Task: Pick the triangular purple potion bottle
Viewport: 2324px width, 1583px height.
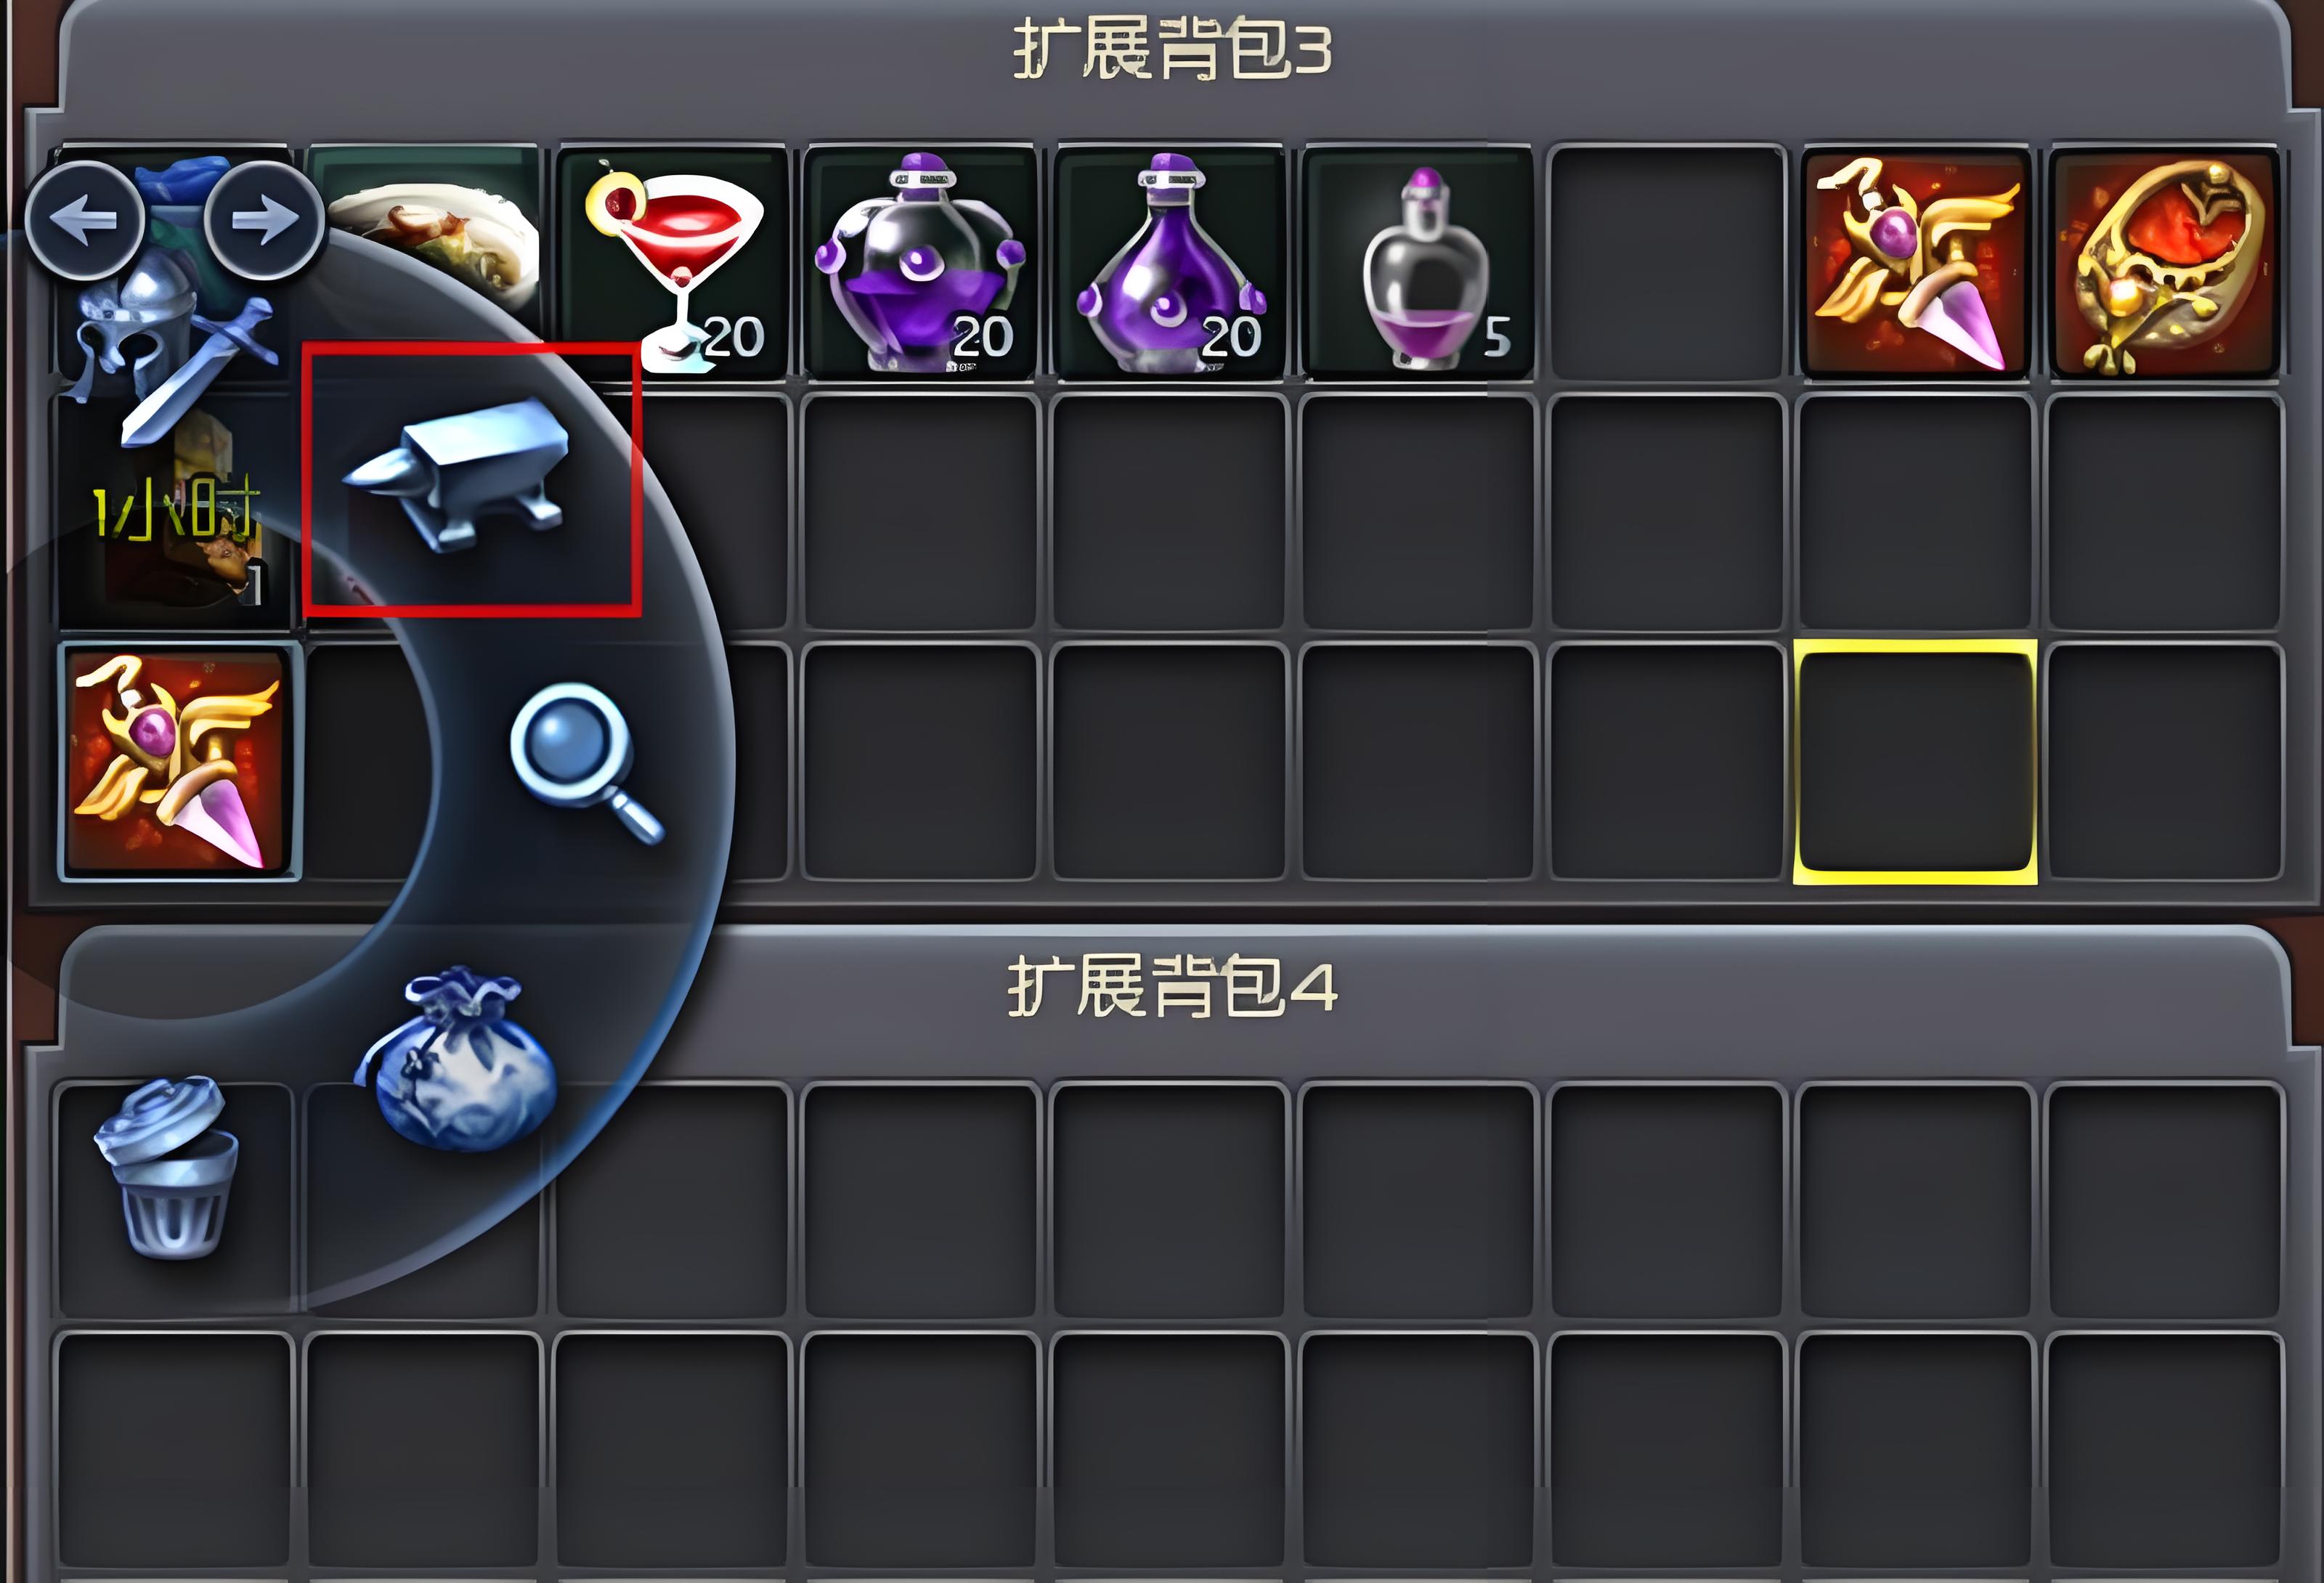Action: coord(1169,262)
